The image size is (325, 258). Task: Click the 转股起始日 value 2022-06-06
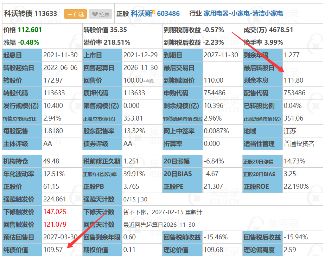pyautogui.click(x=60, y=68)
